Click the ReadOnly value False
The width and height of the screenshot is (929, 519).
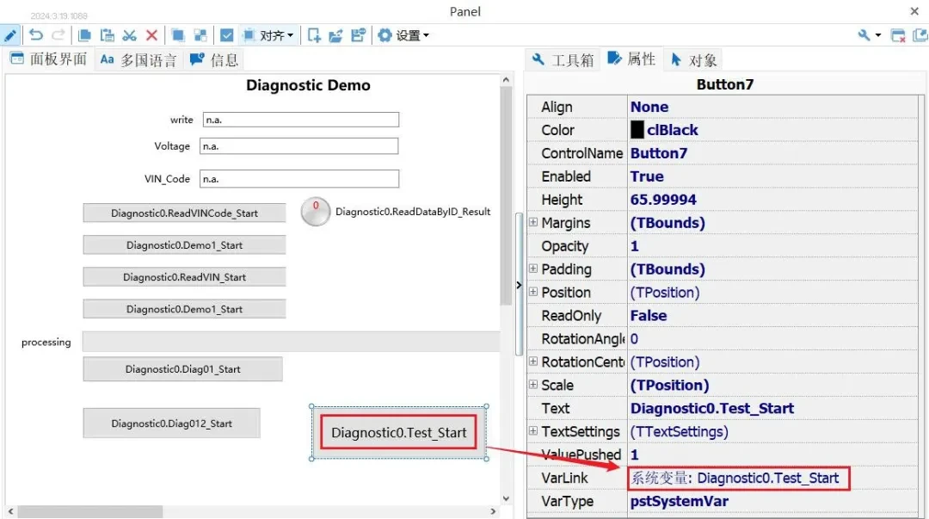pyautogui.click(x=649, y=316)
